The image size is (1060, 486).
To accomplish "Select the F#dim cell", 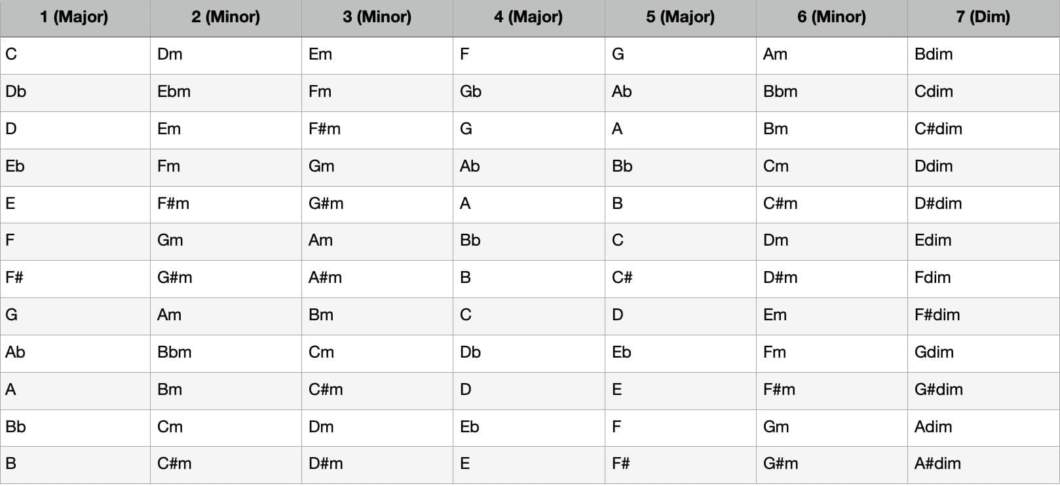I will tap(937, 315).
